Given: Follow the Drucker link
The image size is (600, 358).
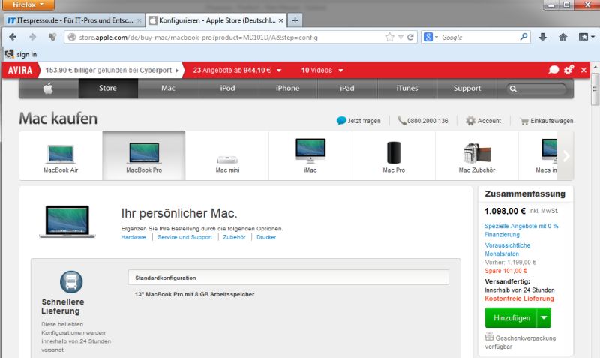Looking at the screenshot, I should (266, 237).
